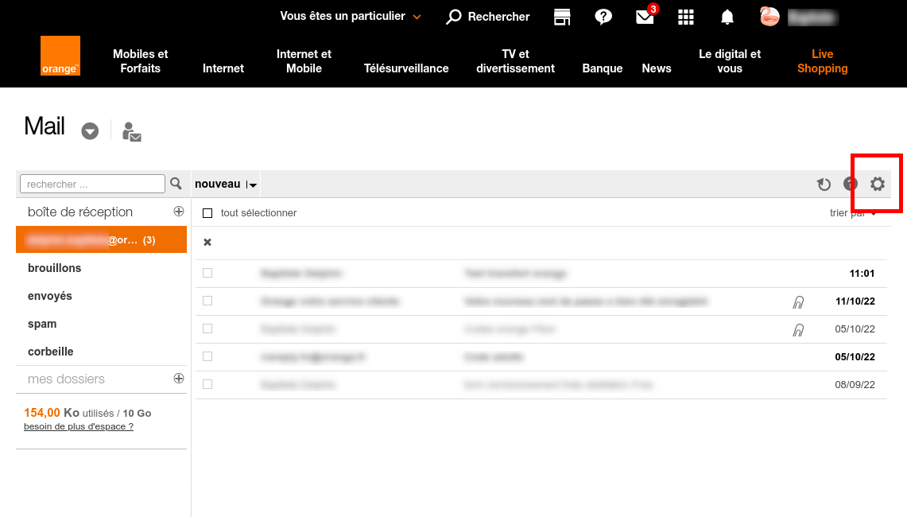The image size is (907, 517).
Task: Open the trier par sort dropdown
Action: point(853,213)
